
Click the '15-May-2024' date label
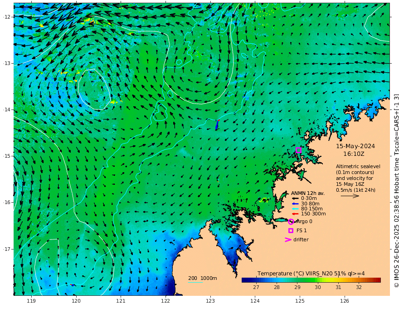click(355, 146)
